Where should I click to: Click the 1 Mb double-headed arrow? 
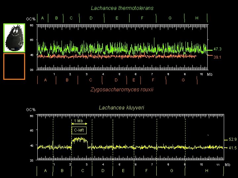[x=79, y=124]
